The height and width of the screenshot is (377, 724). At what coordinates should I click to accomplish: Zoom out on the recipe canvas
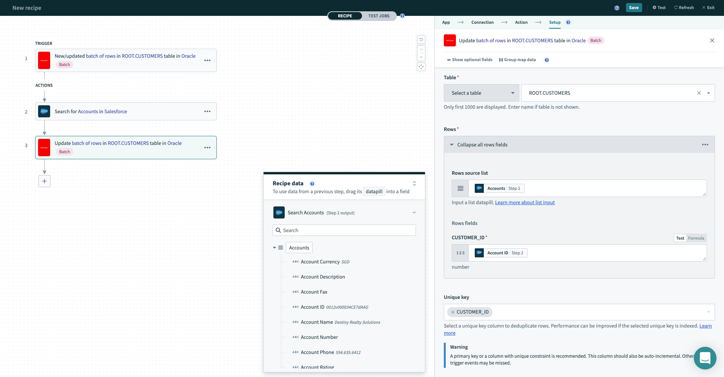tap(421, 57)
